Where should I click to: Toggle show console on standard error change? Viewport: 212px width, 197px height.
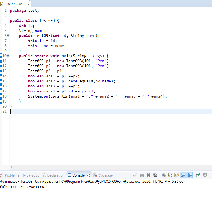[x=190, y=175]
